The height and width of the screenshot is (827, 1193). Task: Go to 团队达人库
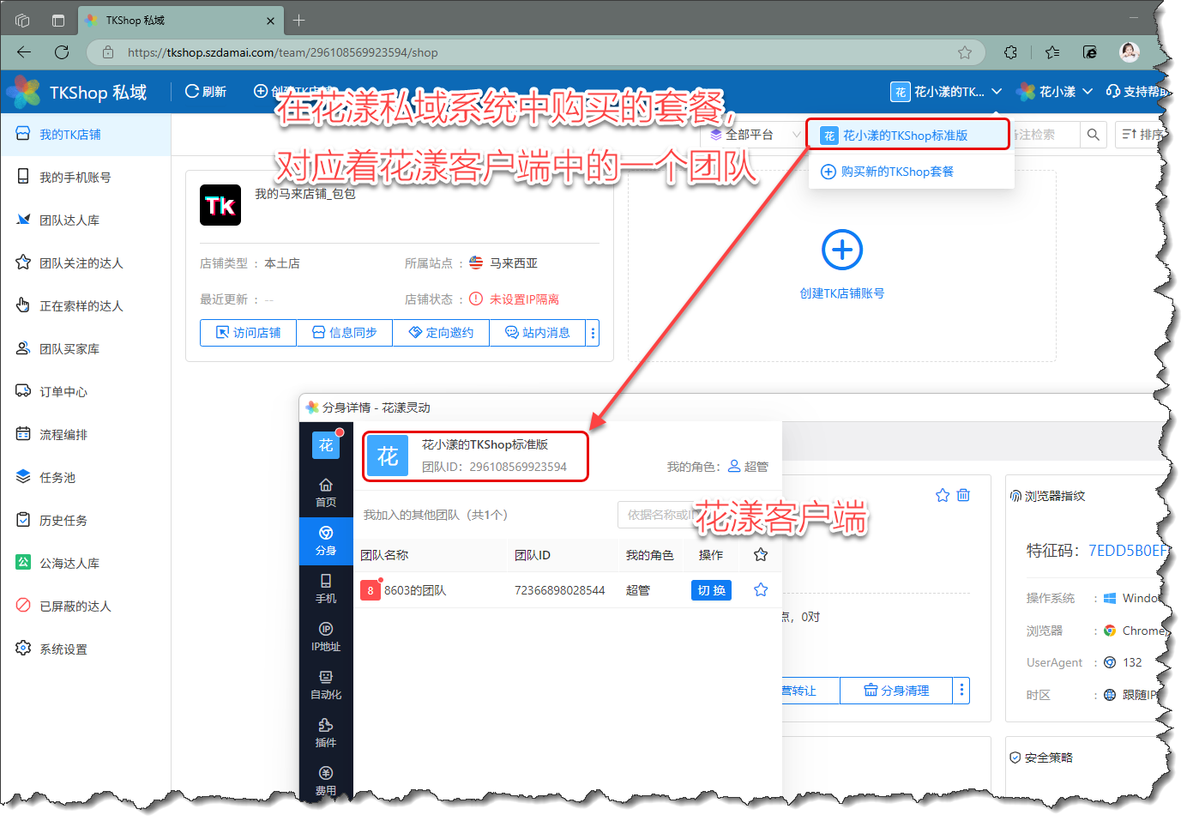(x=85, y=220)
